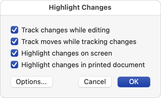Open advanced tracking Options... dialog
161x98 pixels.
32,82
